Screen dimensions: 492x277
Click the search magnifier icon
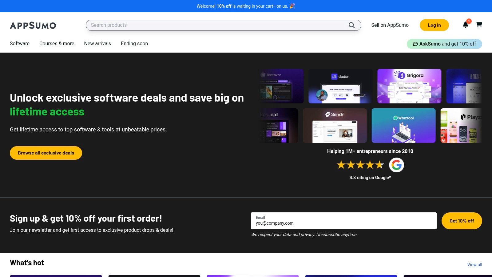point(352,25)
